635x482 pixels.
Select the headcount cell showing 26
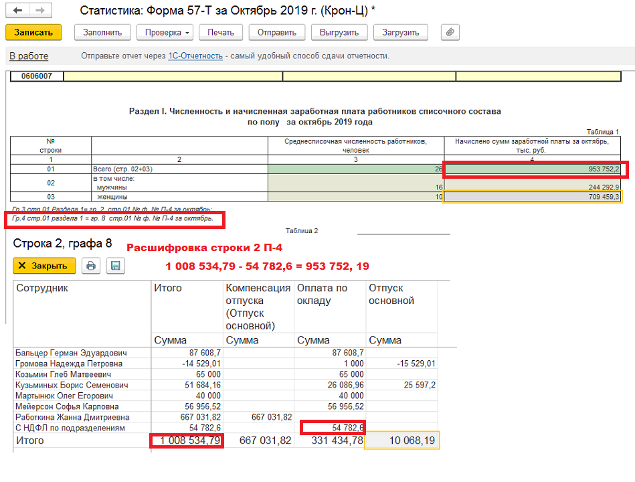[356, 169]
